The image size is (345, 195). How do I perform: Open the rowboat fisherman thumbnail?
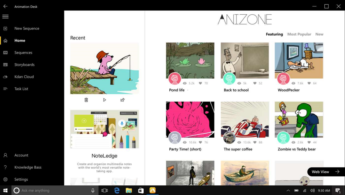pos(245,173)
